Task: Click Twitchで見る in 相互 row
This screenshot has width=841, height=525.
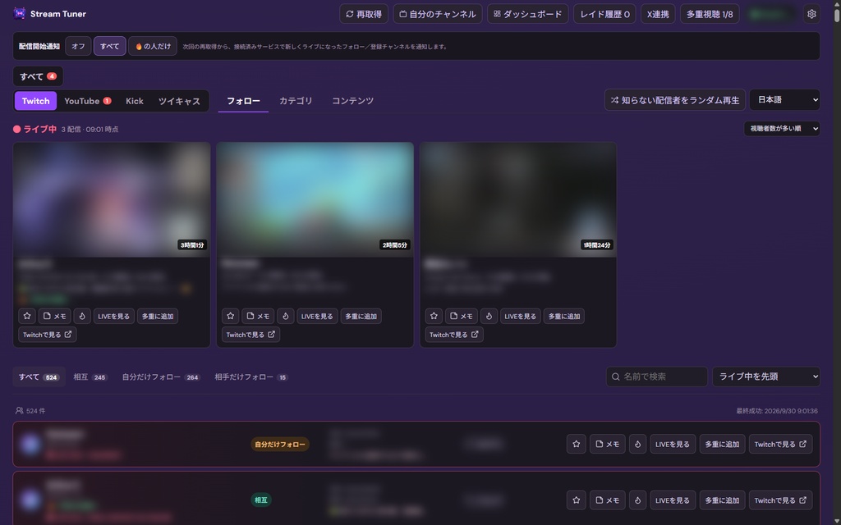Action: click(780, 500)
